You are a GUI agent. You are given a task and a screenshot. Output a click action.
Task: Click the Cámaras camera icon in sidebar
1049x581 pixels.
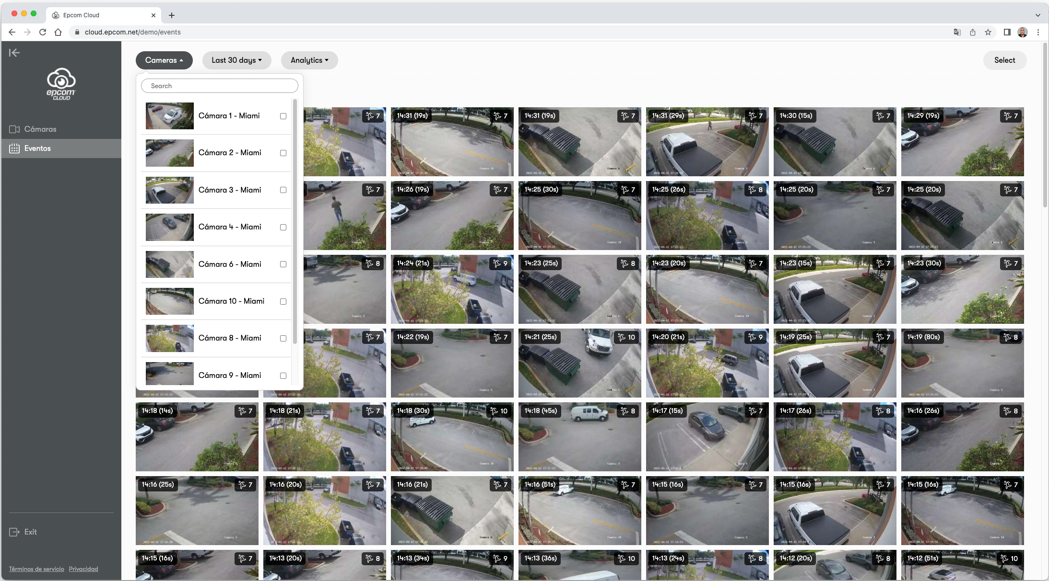[14, 129]
